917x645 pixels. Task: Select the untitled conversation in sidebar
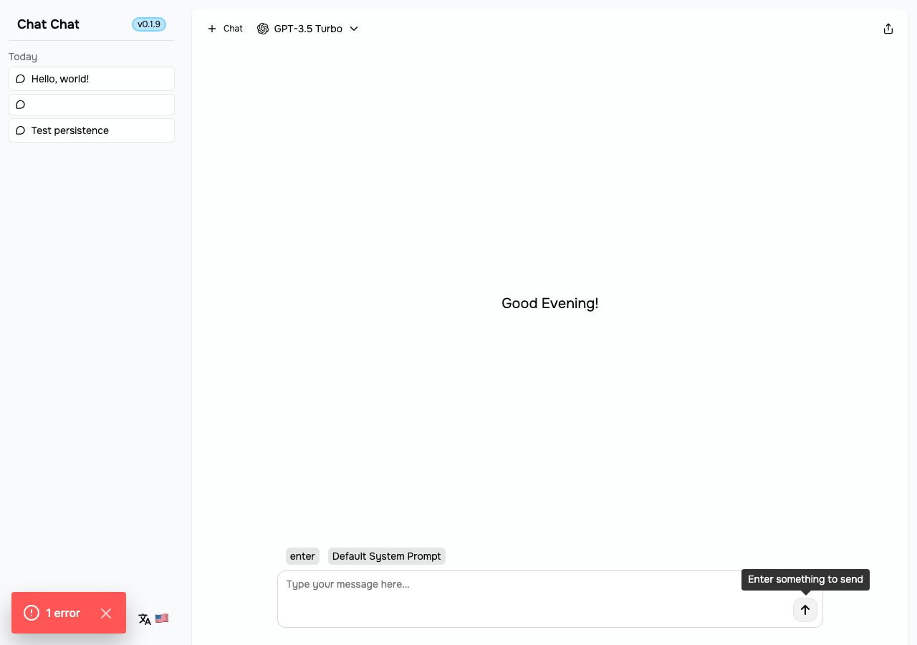coord(92,105)
